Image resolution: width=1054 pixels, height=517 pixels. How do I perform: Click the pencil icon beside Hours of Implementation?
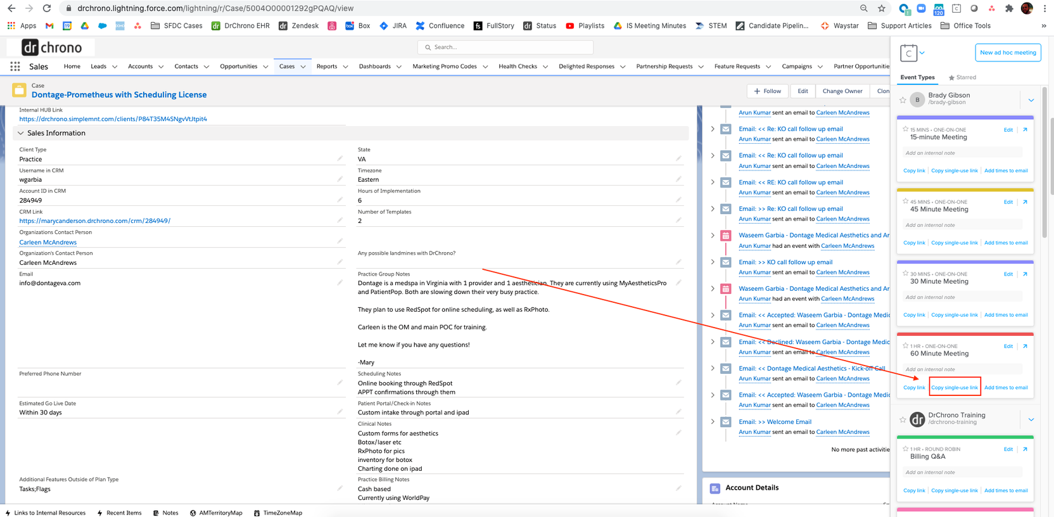[678, 200]
